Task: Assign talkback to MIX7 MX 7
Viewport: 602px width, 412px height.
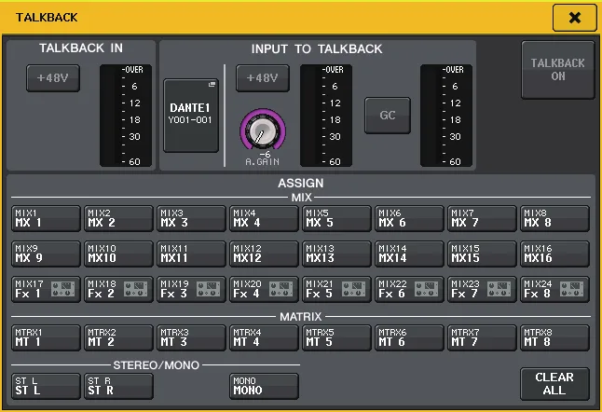Action: tap(482, 218)
